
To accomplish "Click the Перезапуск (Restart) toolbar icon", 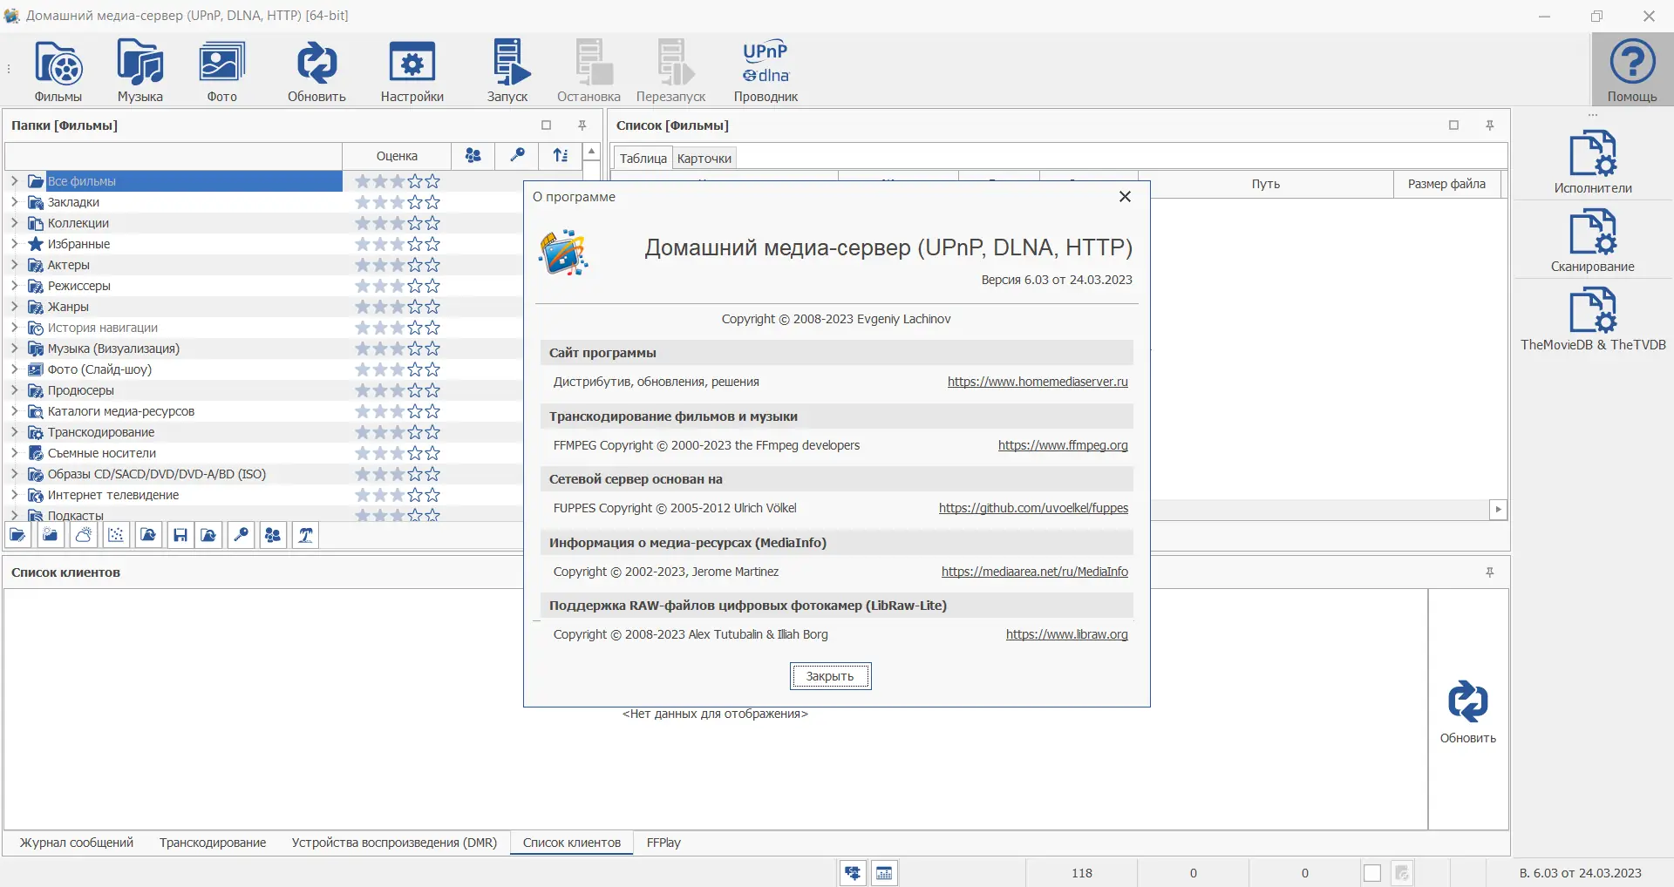I will point(671,71).
